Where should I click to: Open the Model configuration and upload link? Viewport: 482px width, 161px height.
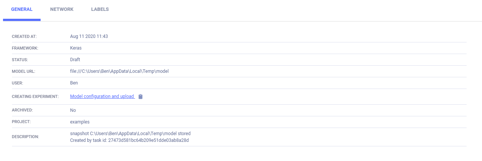(x=102, y=96)
